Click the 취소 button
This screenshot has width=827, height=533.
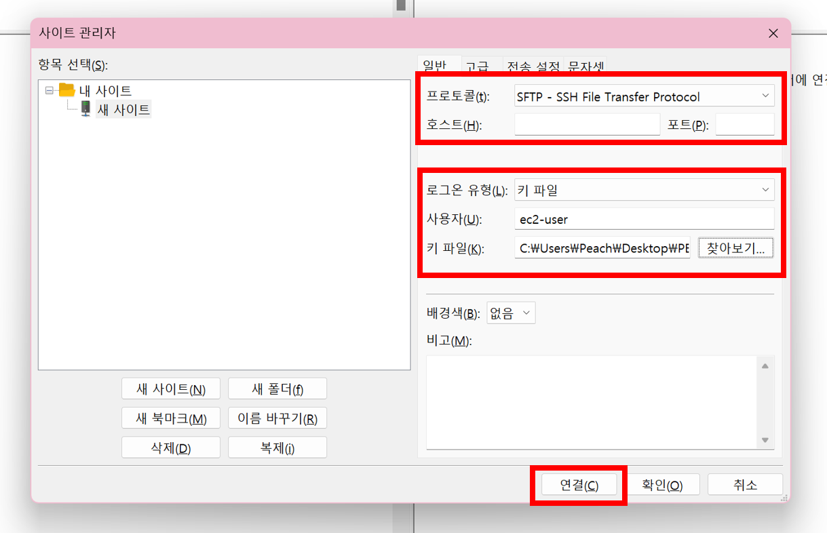coord(746,485)
